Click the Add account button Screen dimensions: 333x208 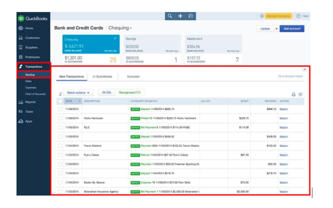point(292,29)
